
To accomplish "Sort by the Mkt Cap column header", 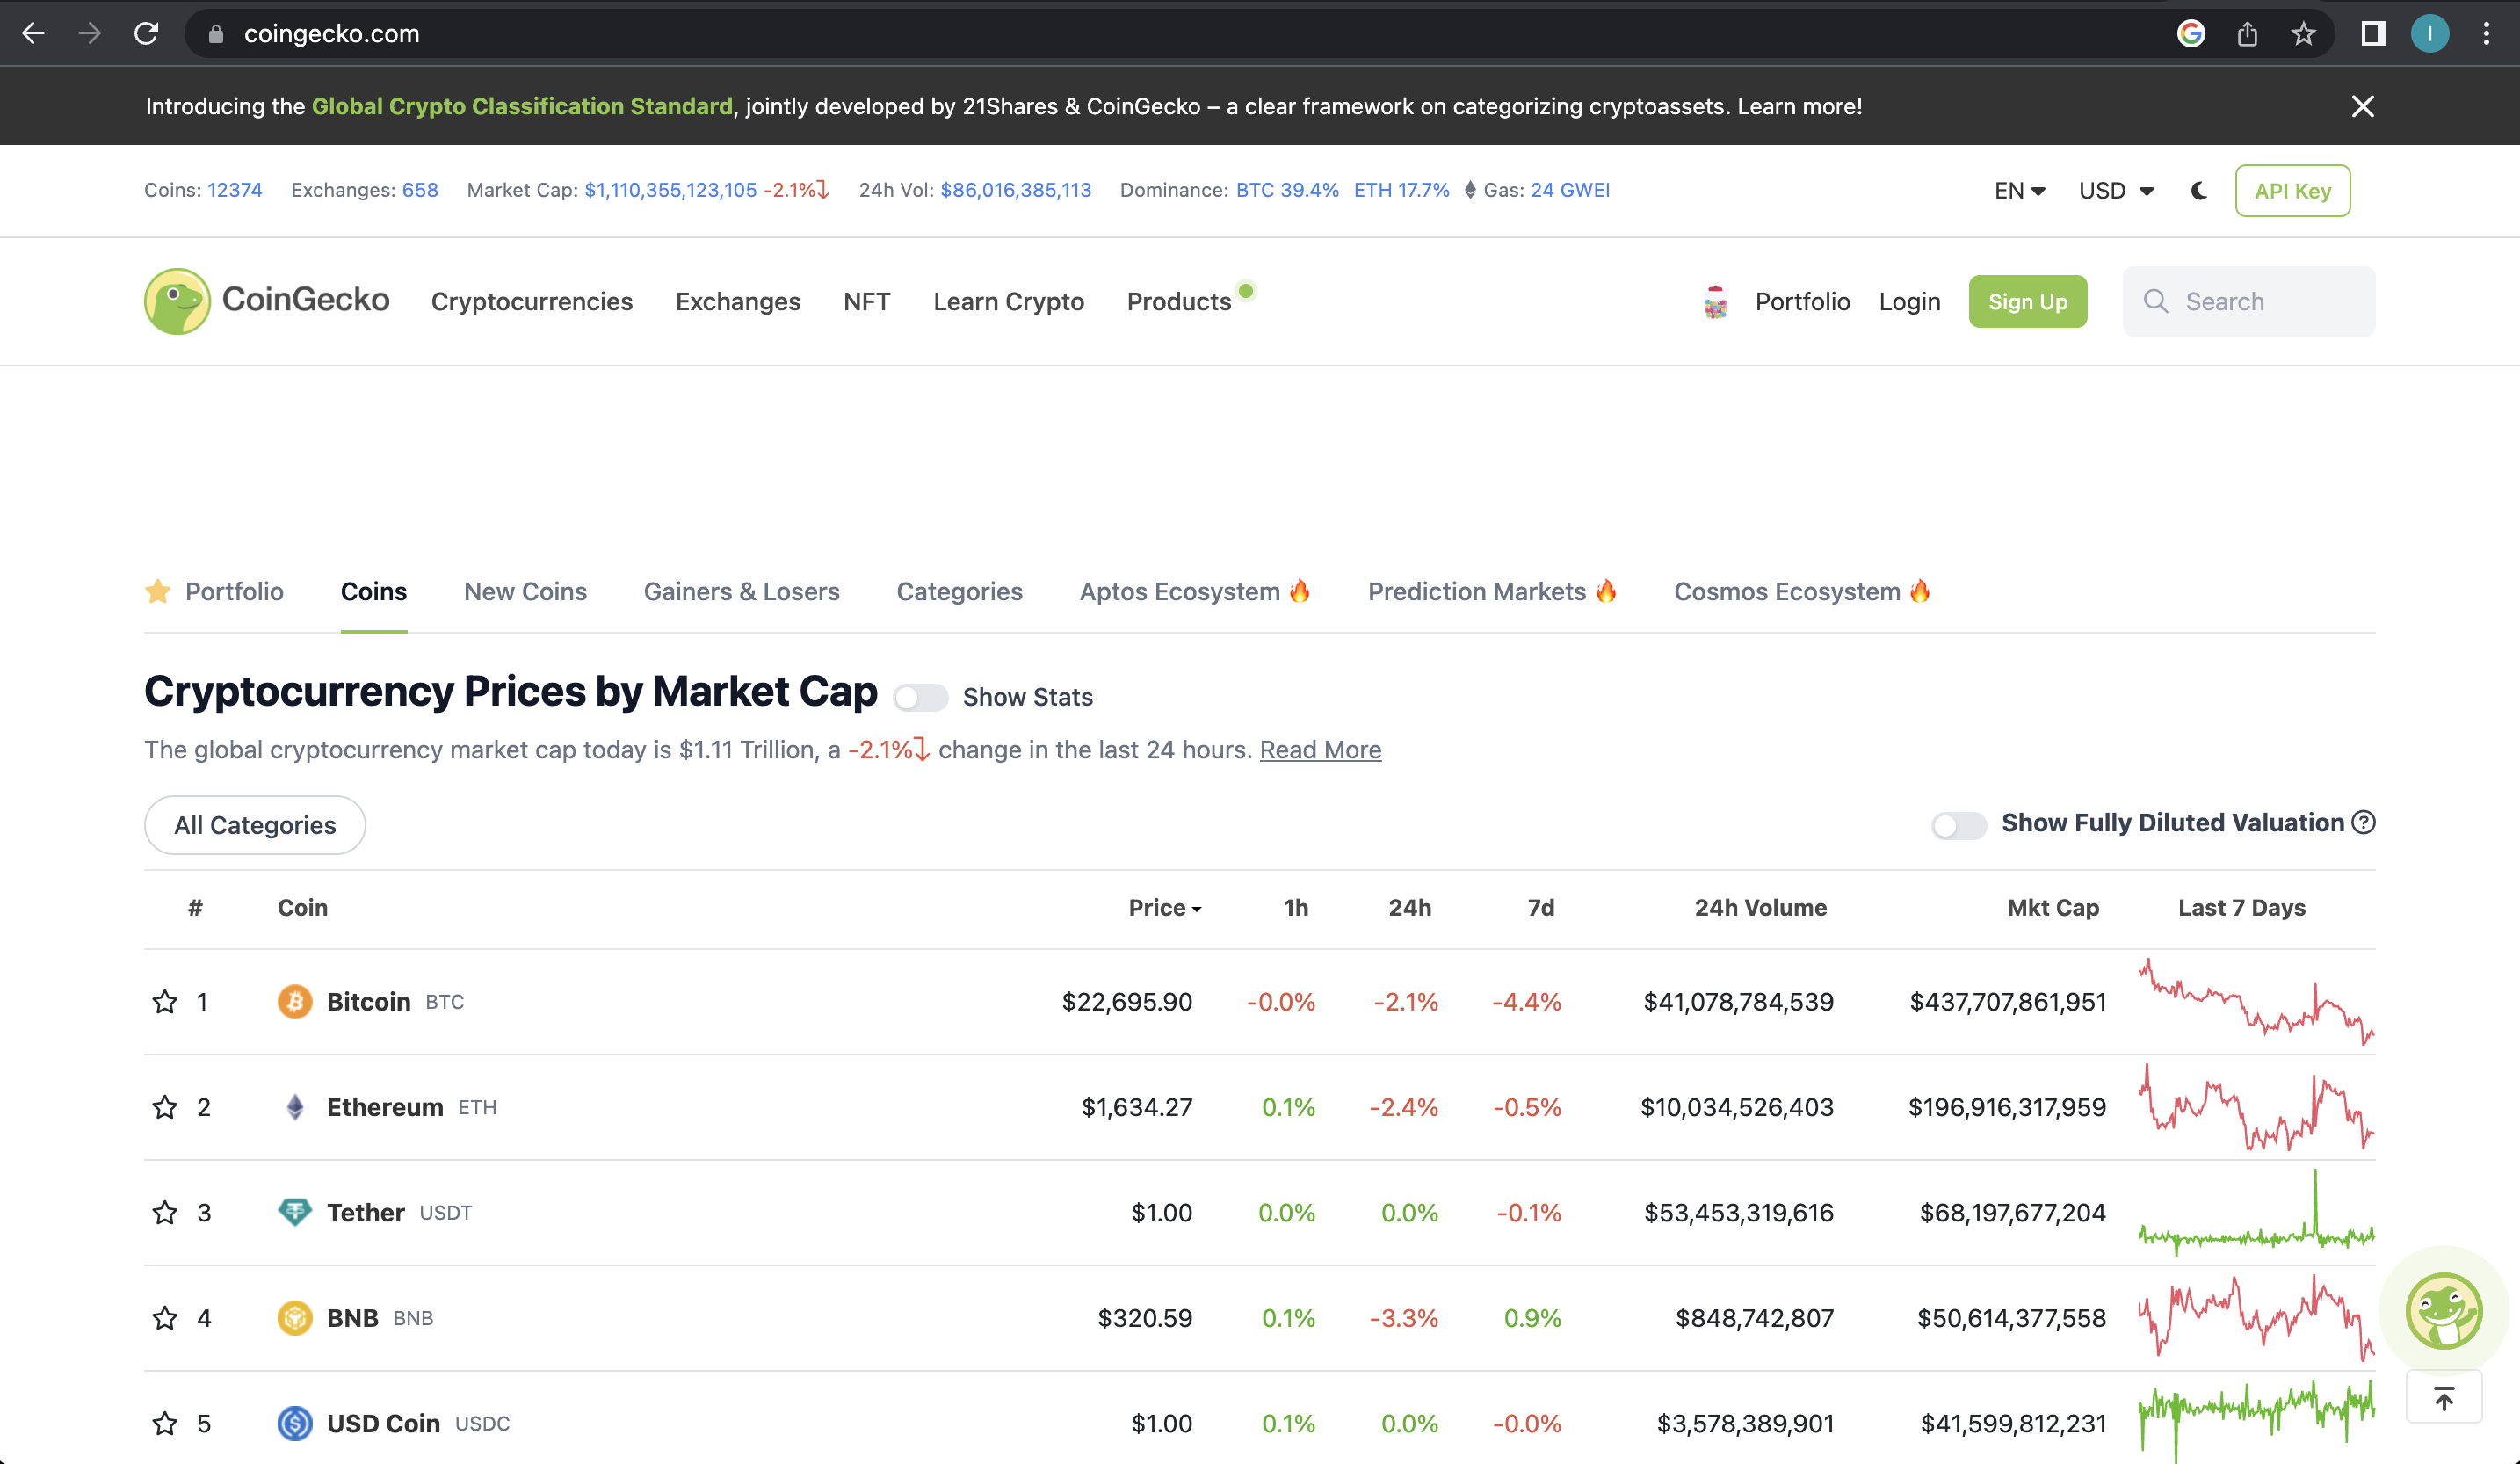I will 2053,907.
